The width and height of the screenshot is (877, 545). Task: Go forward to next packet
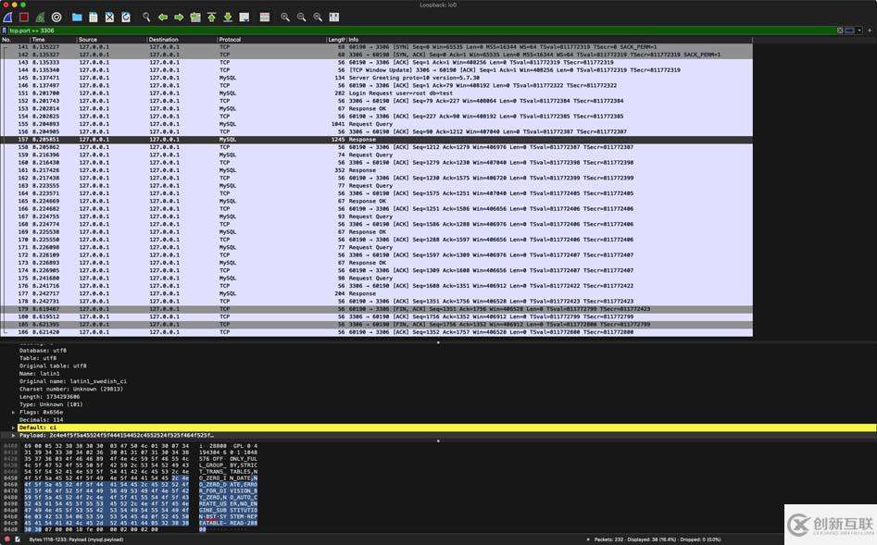coord(179,18)
